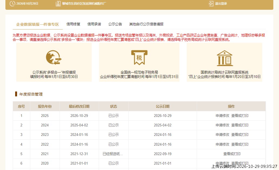Screen dimensions: 279x170
Task: Click report year cell 2021
Action: [45, 154]
